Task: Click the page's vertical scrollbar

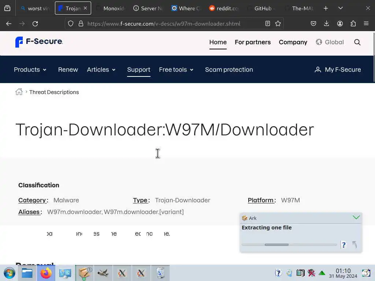Action: click(373, 57)
